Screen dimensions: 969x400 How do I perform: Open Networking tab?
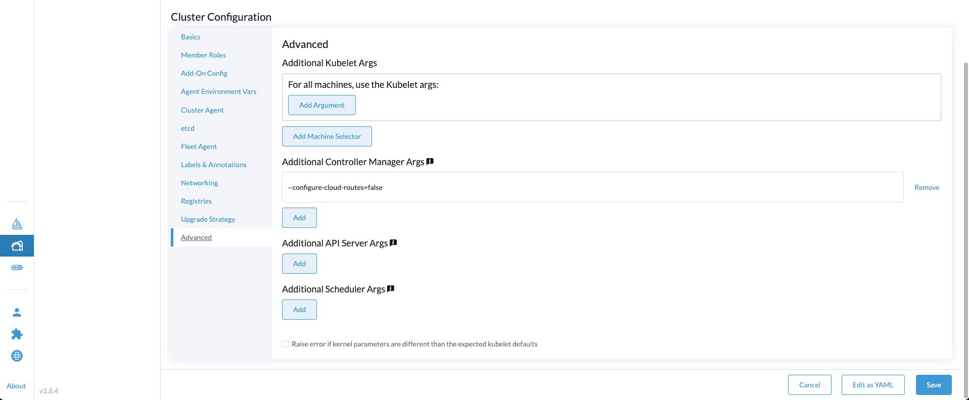(x=199, y=183)
